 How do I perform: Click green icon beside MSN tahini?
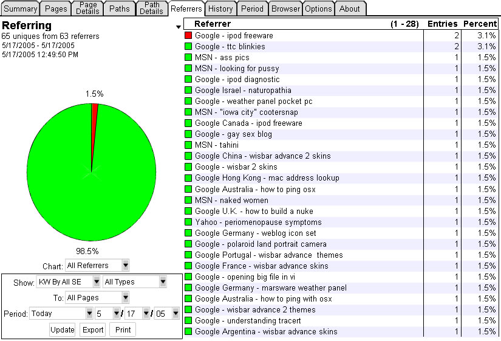point(188,145)
